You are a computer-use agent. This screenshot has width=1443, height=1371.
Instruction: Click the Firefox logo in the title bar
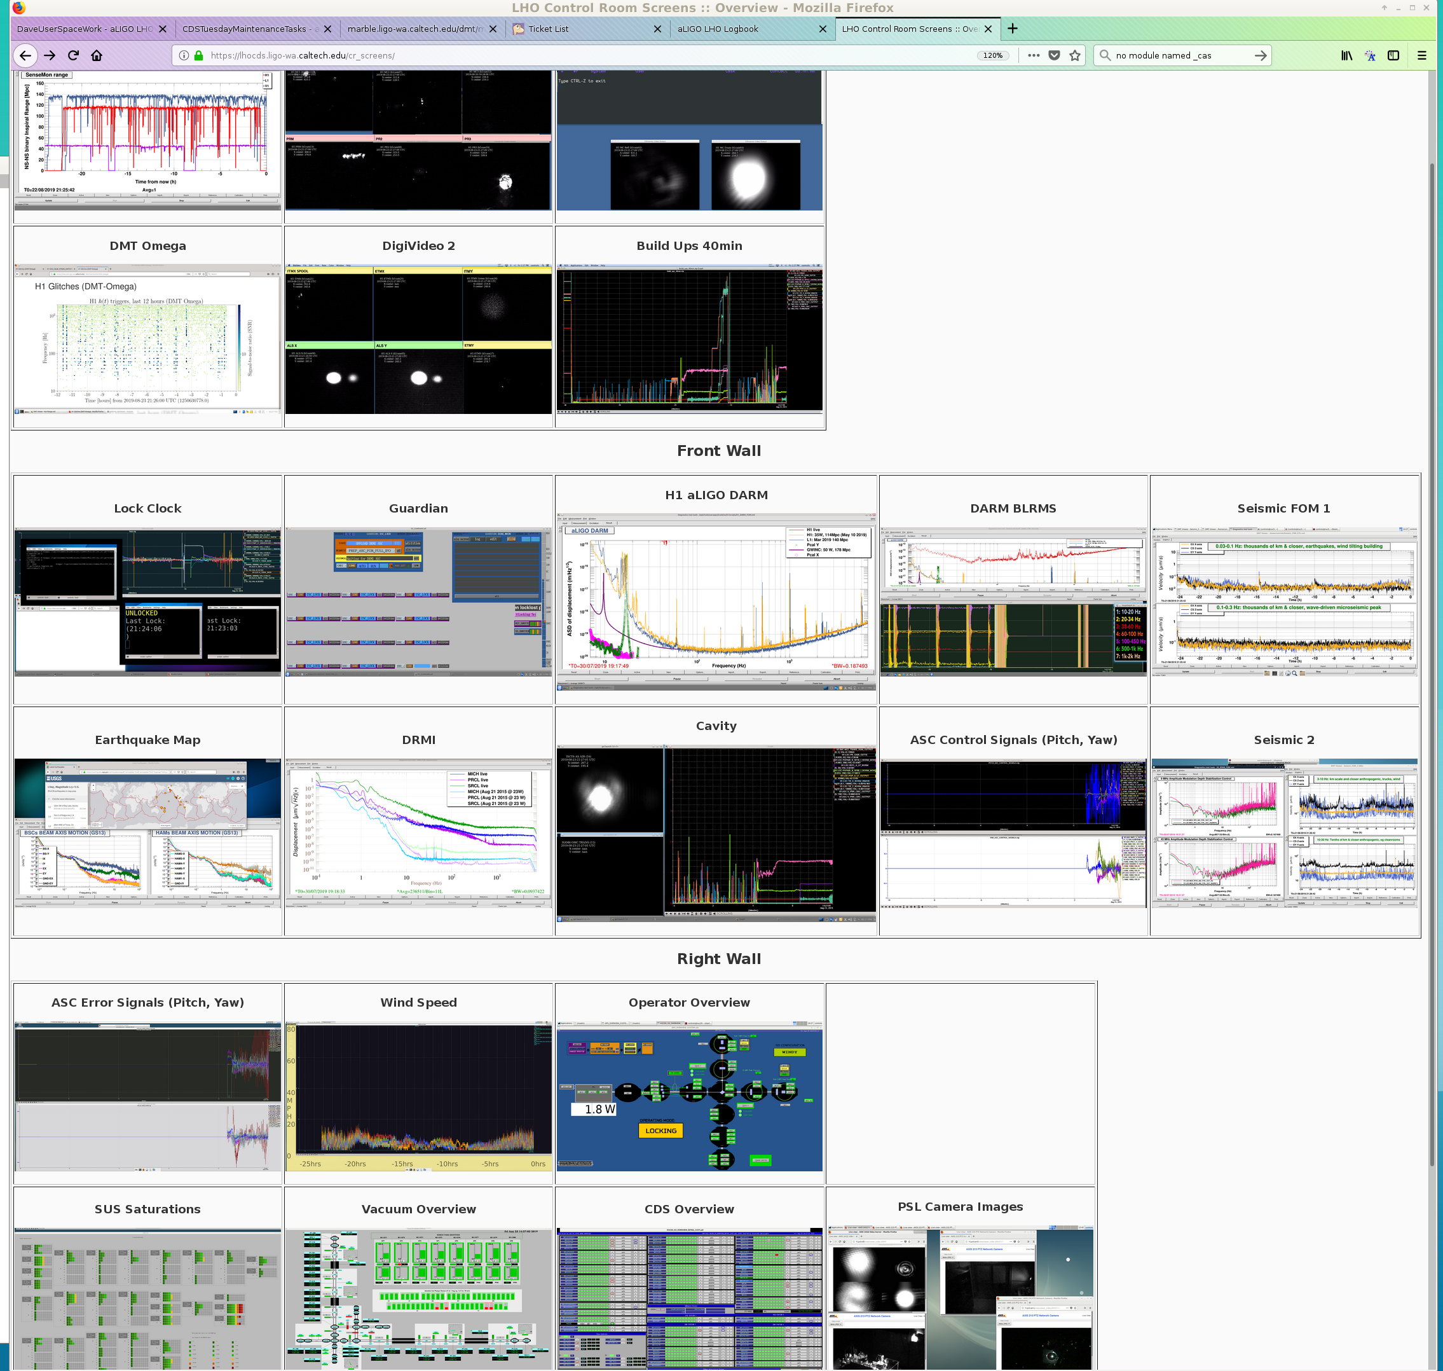18,7
